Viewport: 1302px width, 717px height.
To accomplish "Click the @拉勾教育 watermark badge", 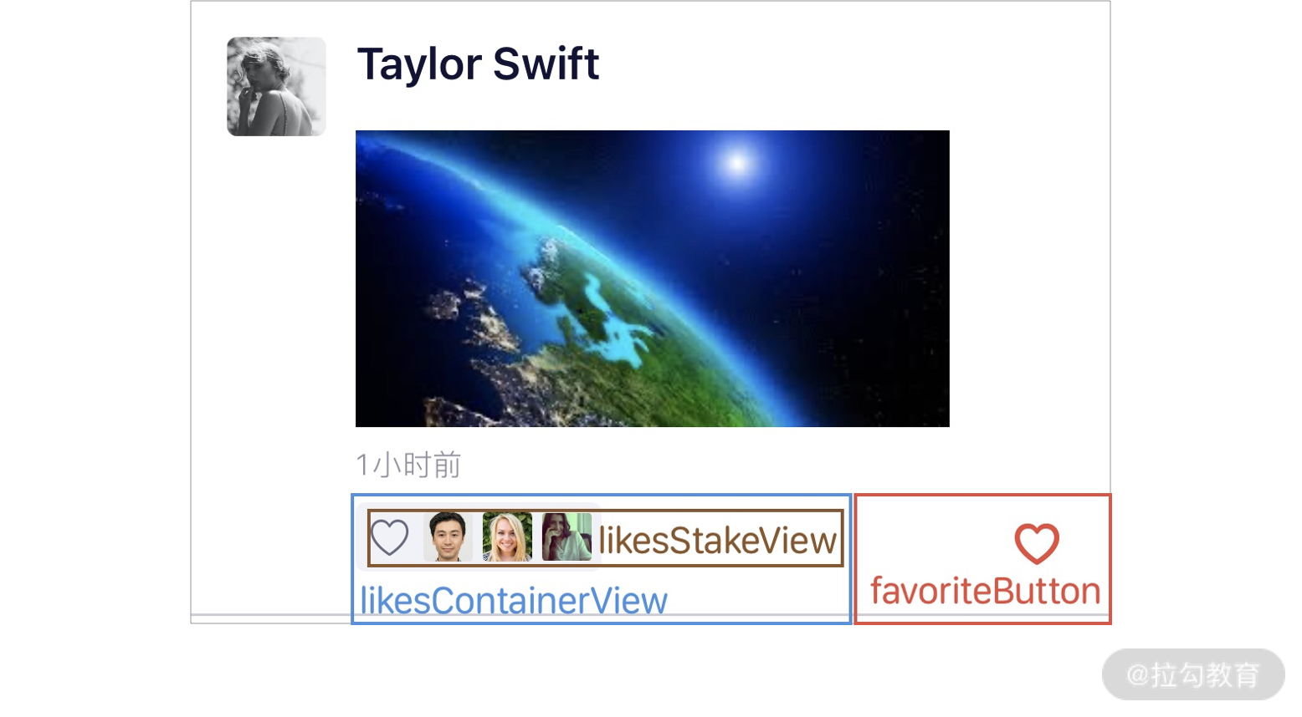I will [x=1193, y=674].
